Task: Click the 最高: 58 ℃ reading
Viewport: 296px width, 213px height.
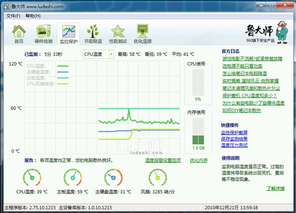Action: [129, 54]
